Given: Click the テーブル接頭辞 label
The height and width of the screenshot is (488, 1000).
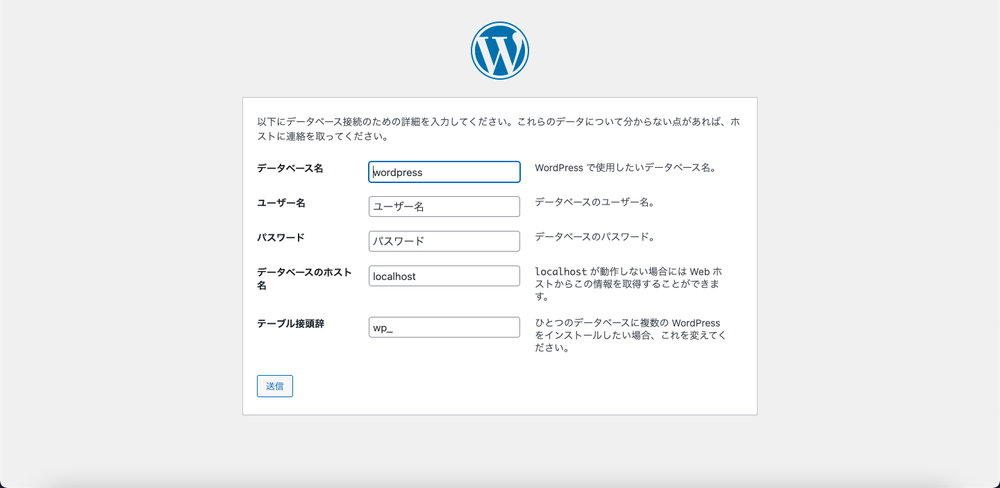Looking at the screenshot, I should point(292,322).
